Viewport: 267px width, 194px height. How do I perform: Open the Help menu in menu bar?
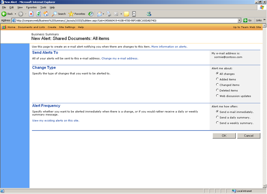52,7
